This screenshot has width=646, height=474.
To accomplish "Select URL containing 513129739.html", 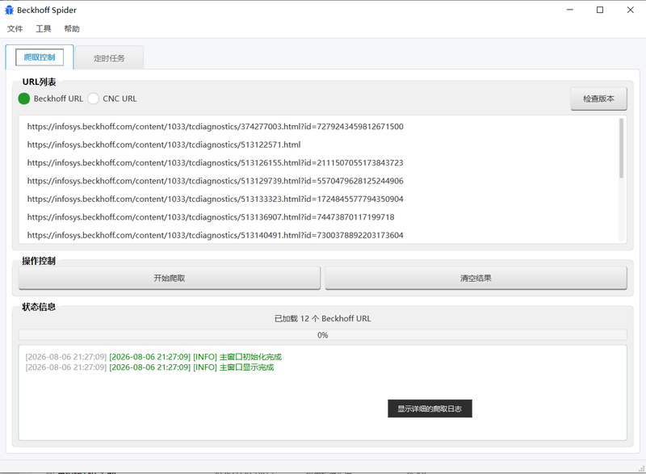I will (215, 181).
